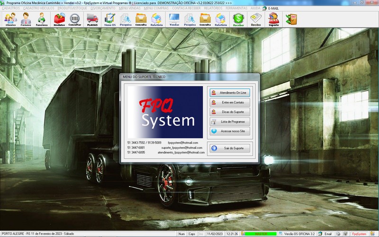
Task: Click the Exit door icon in toolbar
Action: (290, 19)
